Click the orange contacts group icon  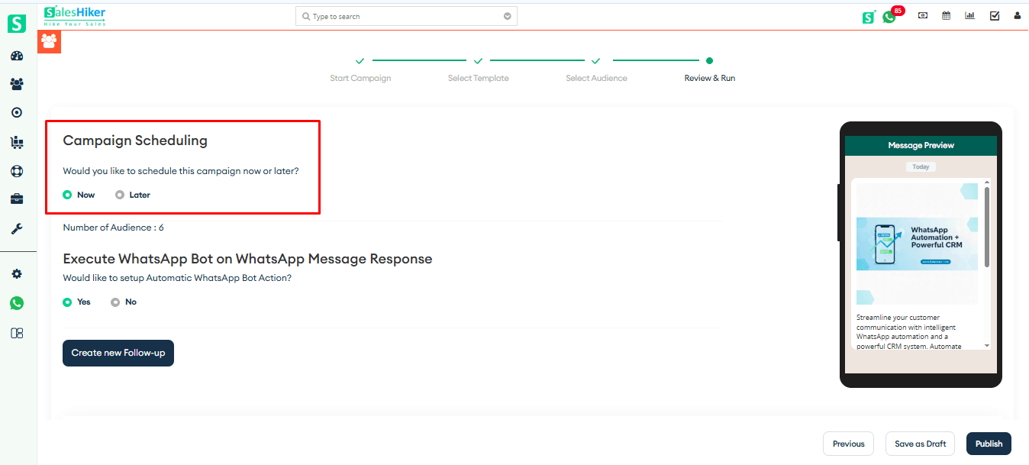[49, 41]
